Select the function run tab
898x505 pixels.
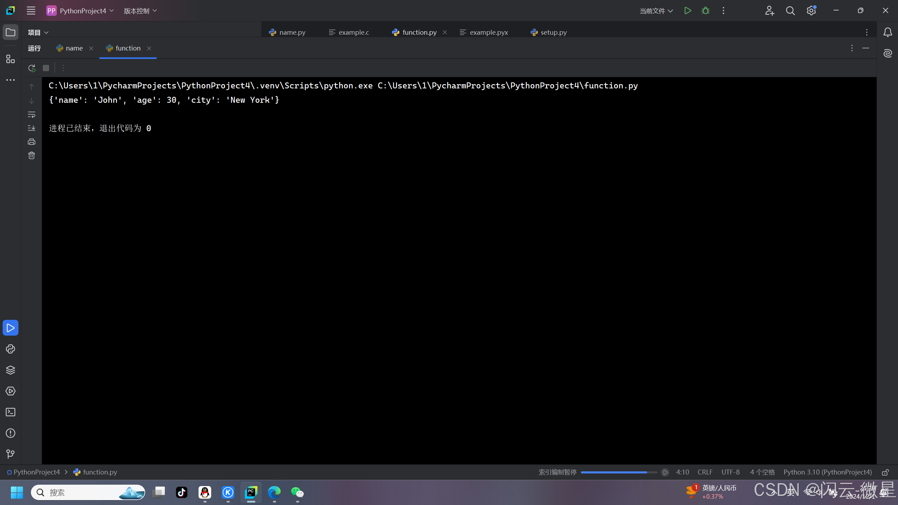point(123,48)
